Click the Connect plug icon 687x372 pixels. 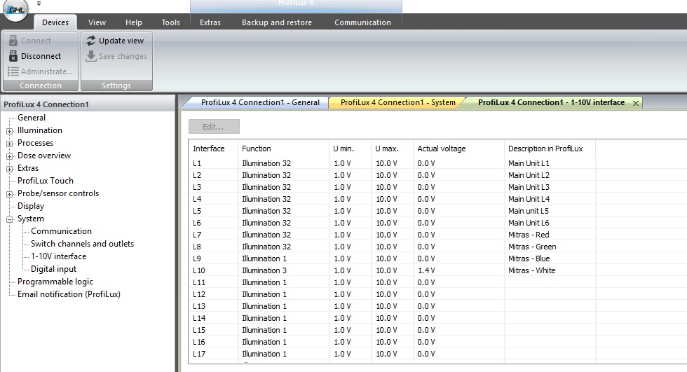(x=13, y=41)
